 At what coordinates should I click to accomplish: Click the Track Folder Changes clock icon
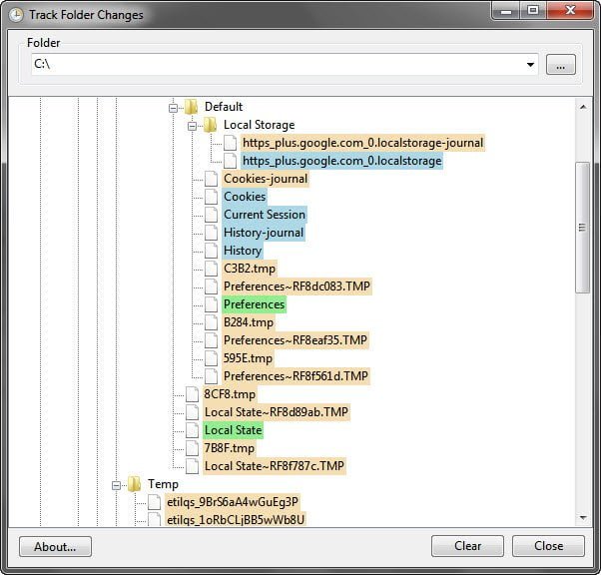click(x=16, y=15)
